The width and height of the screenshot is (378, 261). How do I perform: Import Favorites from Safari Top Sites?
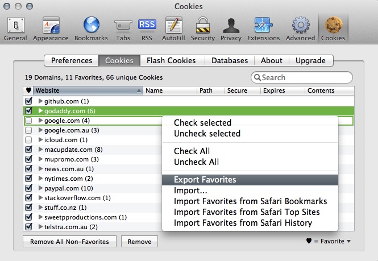(x=250, y=212)
